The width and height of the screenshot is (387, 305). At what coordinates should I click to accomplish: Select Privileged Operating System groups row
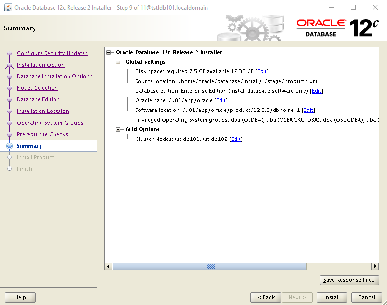coord(257,120)
